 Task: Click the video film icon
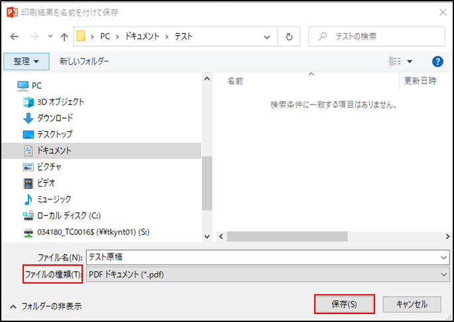tap(28, 184)
